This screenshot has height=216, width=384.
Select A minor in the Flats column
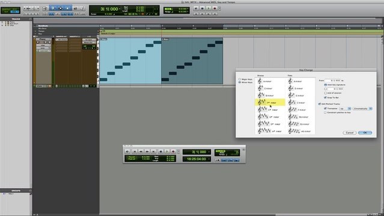pyautogui.click(x=300, y=81)
